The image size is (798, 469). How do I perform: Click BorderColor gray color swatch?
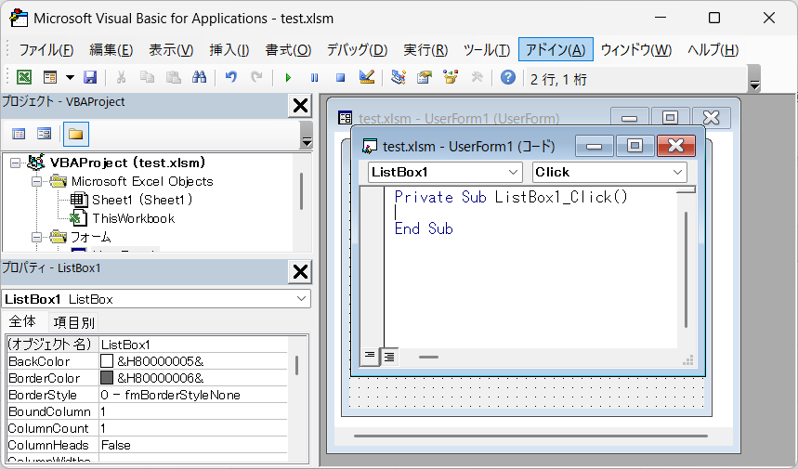(x=107, y=378)
